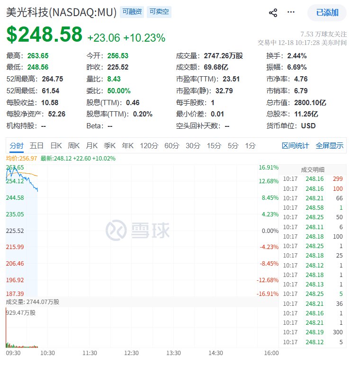Select the 60分 interval tab
Image resolution: width=350 pixels, height=365 pixels.
coord(172,146)
